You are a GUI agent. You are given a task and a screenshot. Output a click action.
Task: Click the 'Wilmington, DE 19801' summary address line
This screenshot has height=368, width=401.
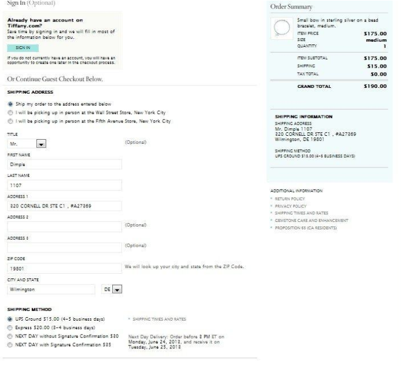[x=300, y=139]
